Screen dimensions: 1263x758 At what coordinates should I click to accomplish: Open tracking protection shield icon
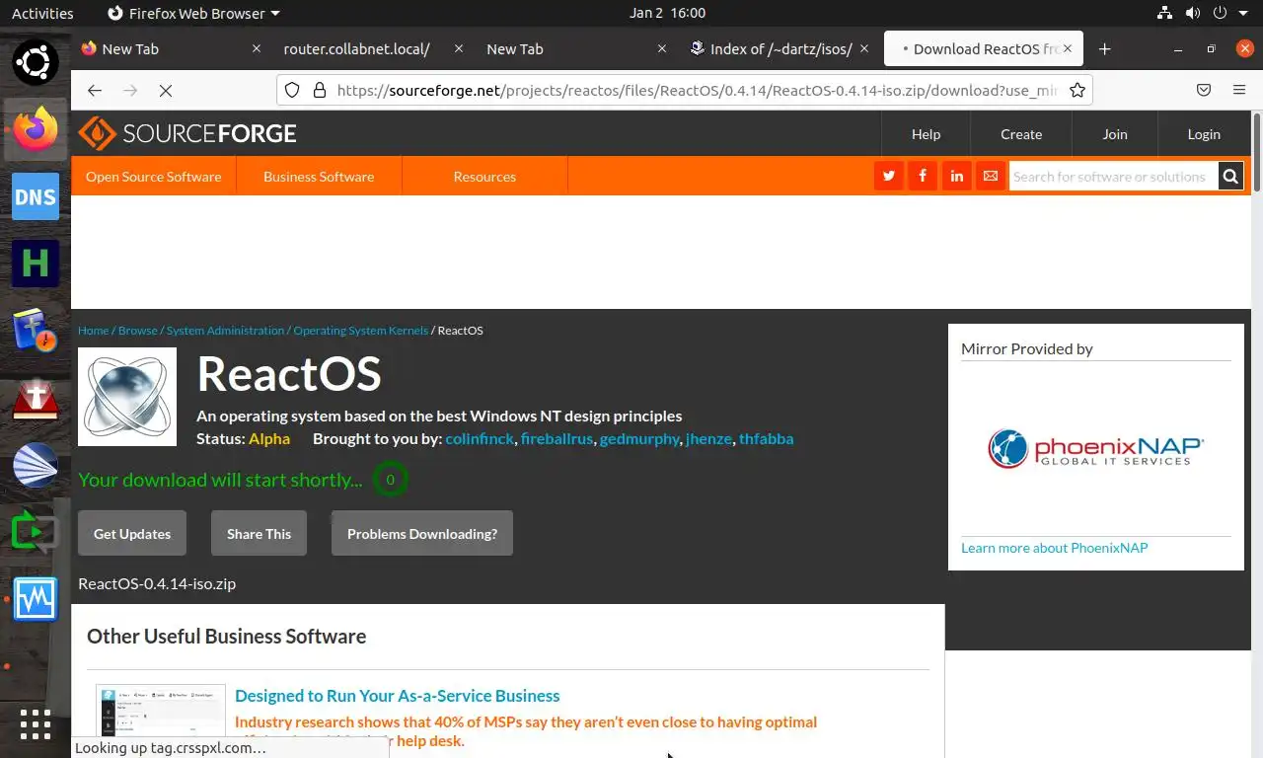292,90
